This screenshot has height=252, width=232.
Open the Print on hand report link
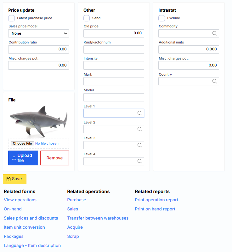pos(155,209)
